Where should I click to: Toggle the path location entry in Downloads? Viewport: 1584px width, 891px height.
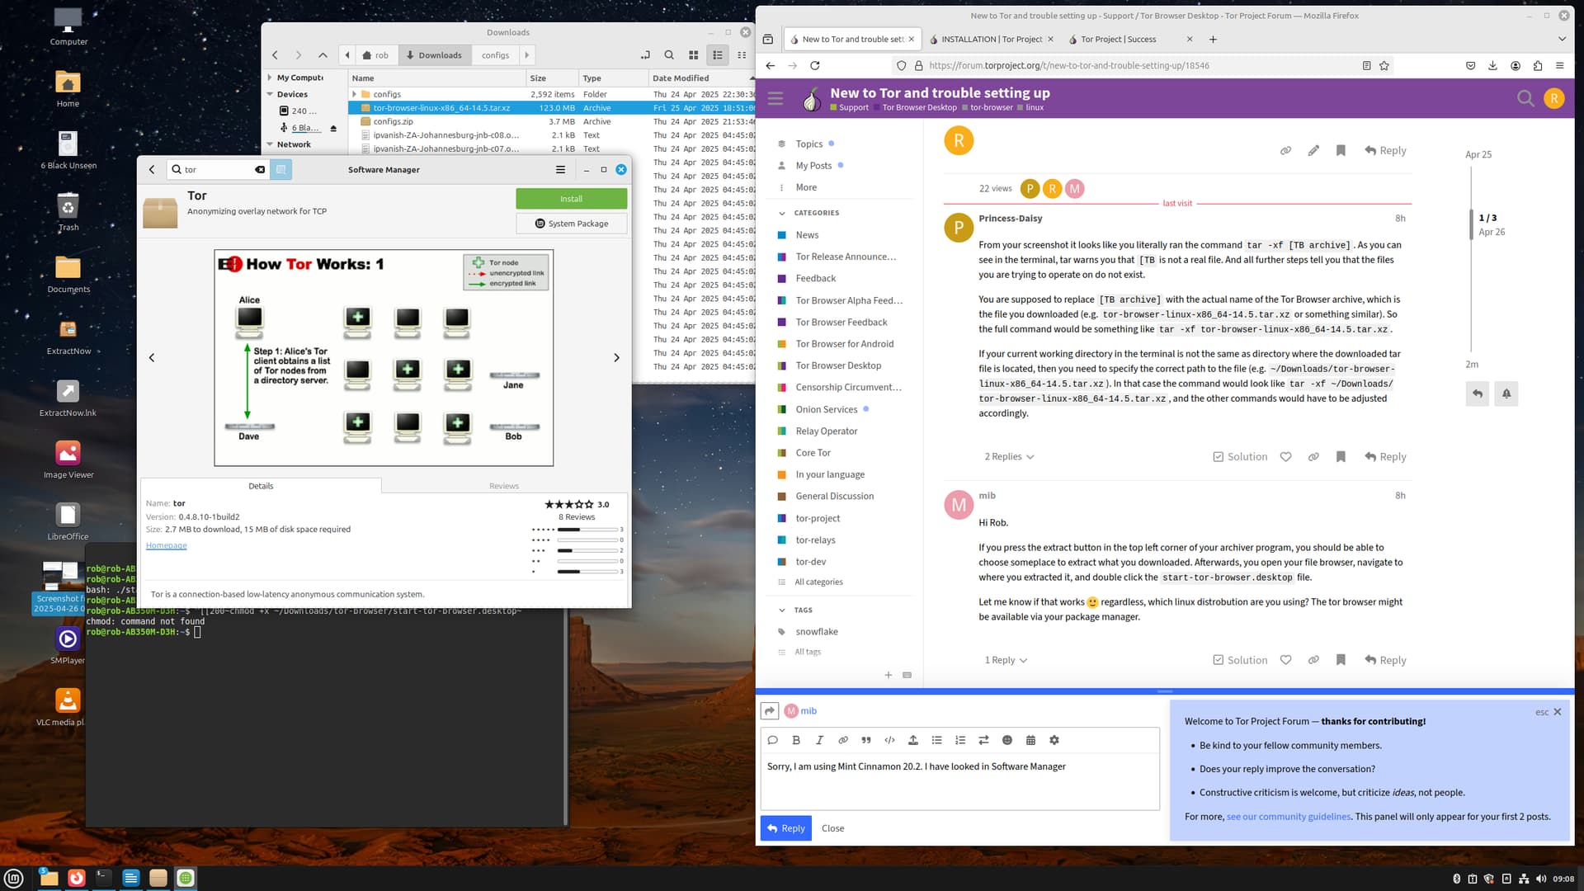point(645,55)
